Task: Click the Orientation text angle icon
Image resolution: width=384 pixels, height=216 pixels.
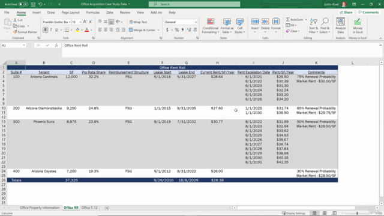Action: tap(118, 22)
